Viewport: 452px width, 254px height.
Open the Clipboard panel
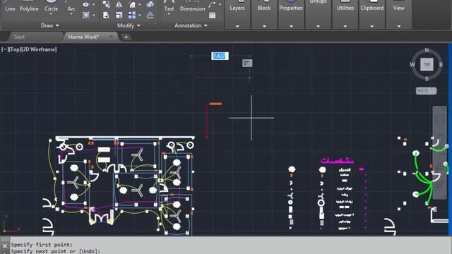[x=372, y=13]
